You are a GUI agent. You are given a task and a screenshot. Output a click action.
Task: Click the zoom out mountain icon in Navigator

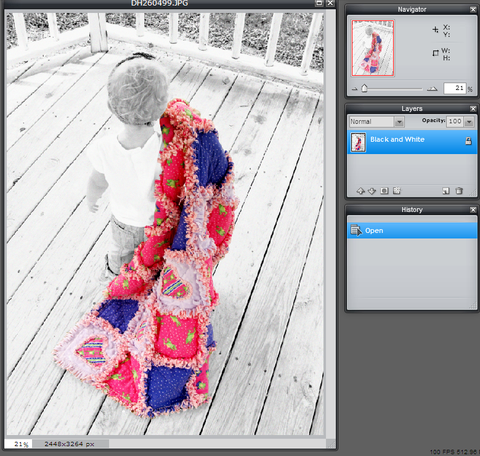[x=354, y=89]
